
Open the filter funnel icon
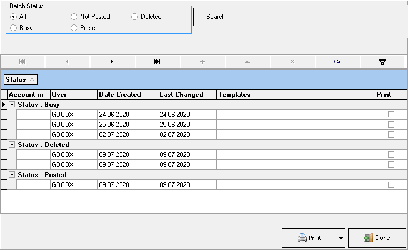pyautogui.click(x=382, y=62)
